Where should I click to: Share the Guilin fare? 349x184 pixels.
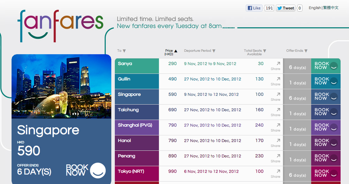coord(276,81)
